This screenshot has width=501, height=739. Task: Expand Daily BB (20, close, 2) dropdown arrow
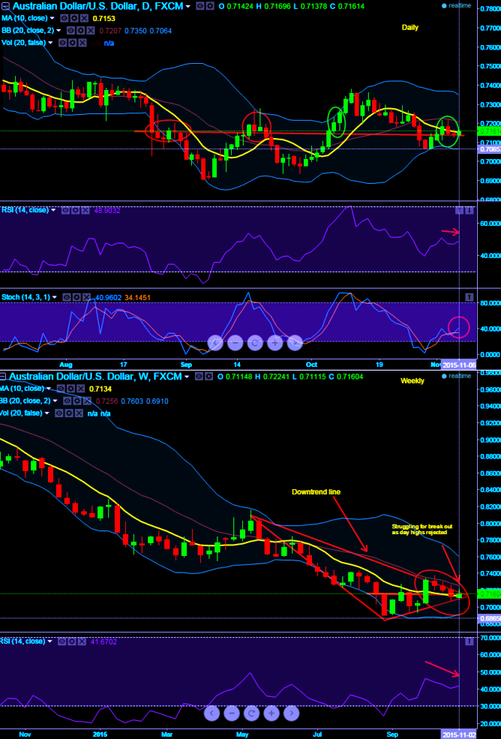58,31
